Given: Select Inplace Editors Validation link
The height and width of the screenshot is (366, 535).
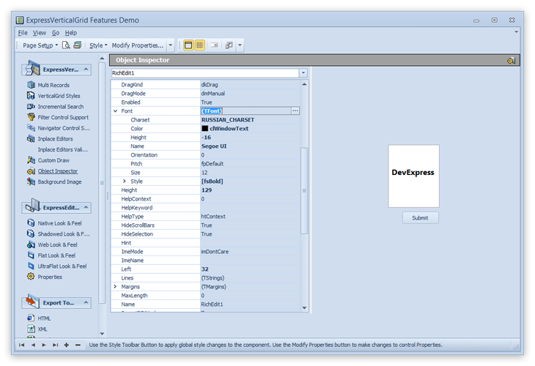Looking at the screenshot, I should point(63,149).
